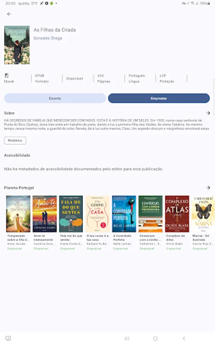Tap Android back navigation icon

point(184,338)
